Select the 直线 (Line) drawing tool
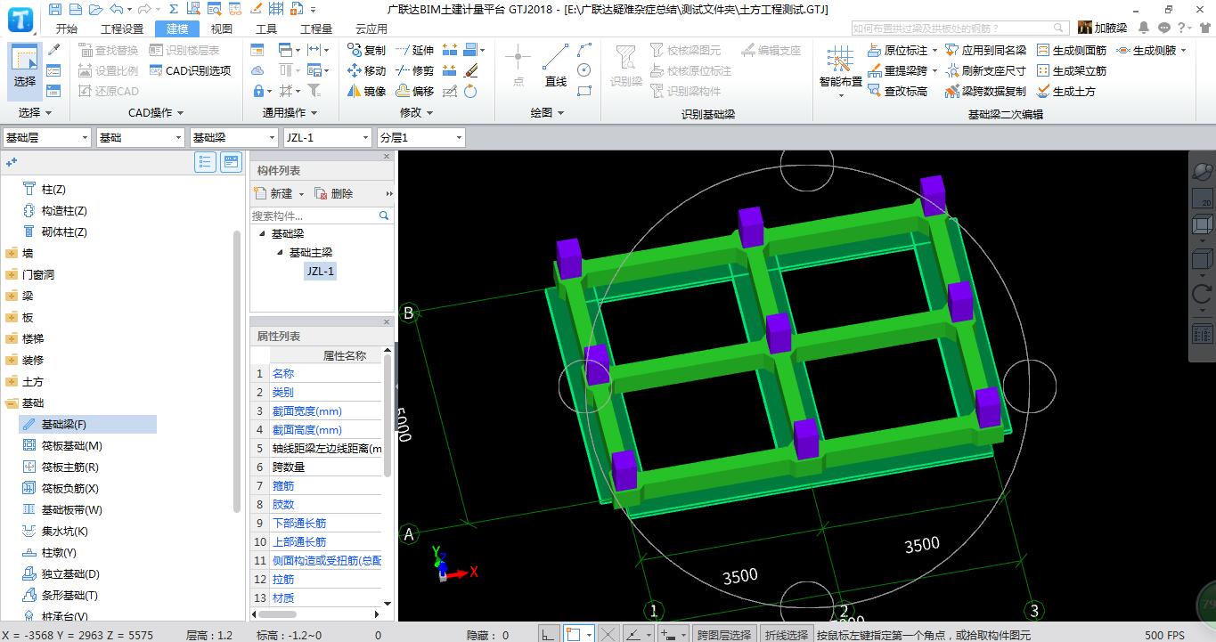Viewport: 1216px width, 642px height. point(556,66)
